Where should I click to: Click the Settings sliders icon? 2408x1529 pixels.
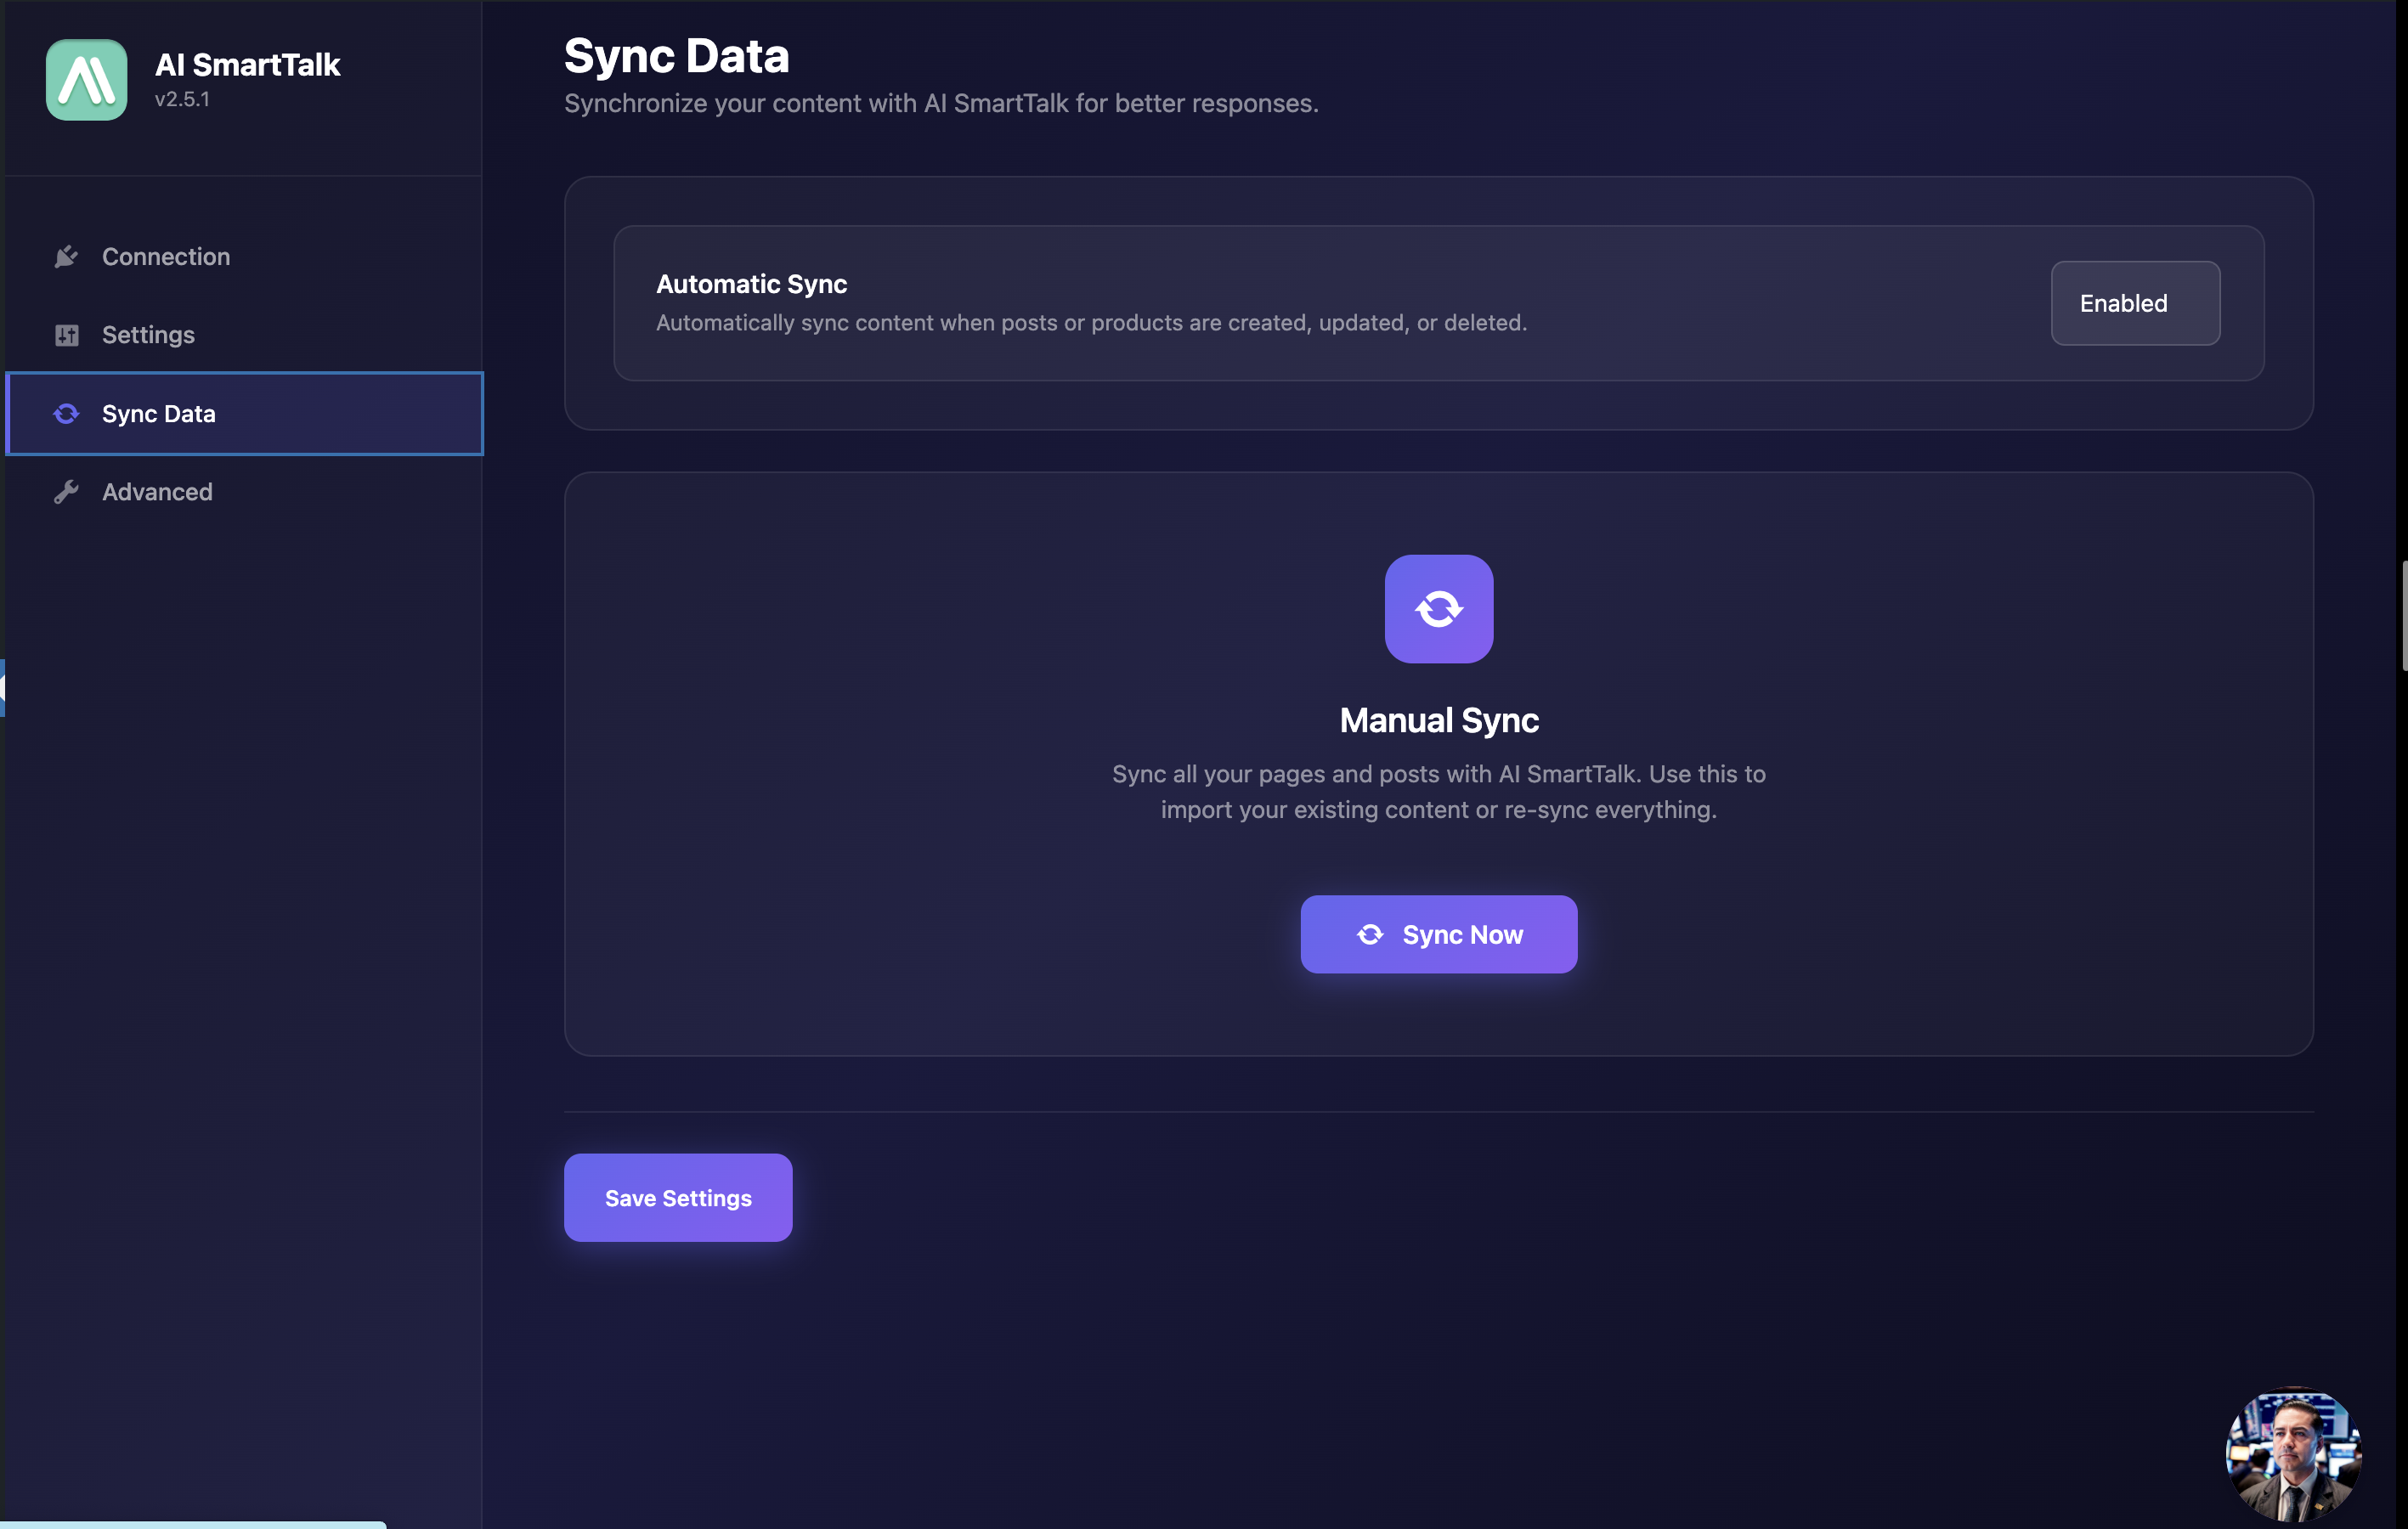pyautogui.click(x=66, y=335)
